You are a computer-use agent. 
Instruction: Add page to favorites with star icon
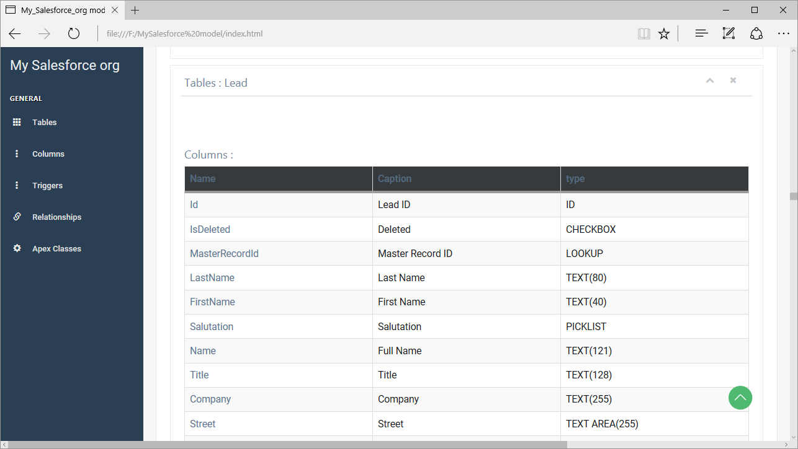pos(664,33)
